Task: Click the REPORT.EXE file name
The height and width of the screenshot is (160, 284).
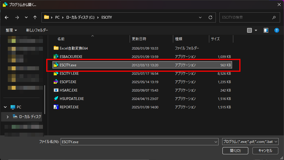Action: [x=69, y=107]
